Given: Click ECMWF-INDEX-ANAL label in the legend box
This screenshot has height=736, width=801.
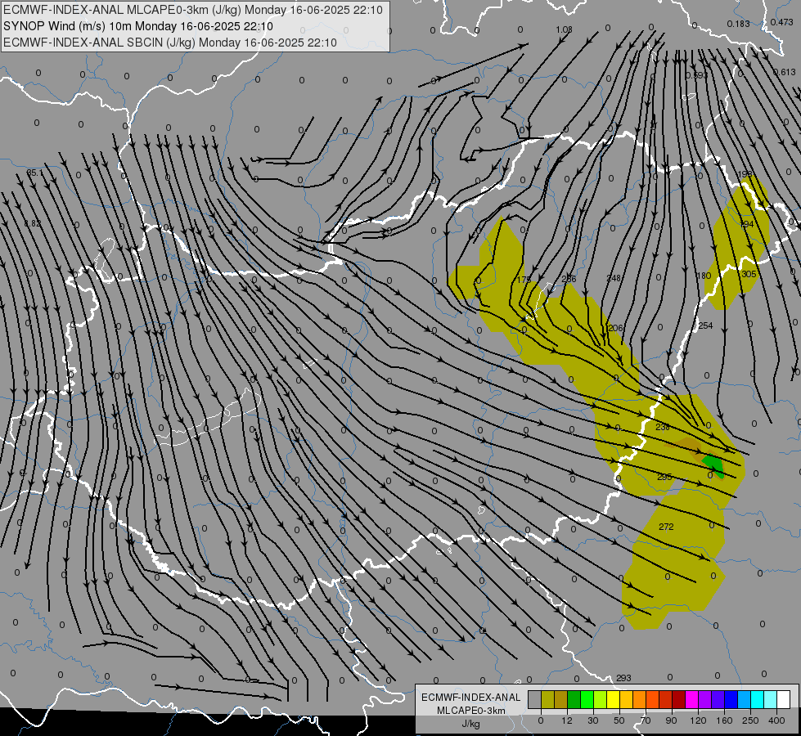Looking at the screenshot, I should 471,698.
